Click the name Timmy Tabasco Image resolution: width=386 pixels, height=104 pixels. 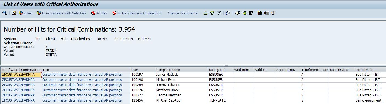(168, 85)
